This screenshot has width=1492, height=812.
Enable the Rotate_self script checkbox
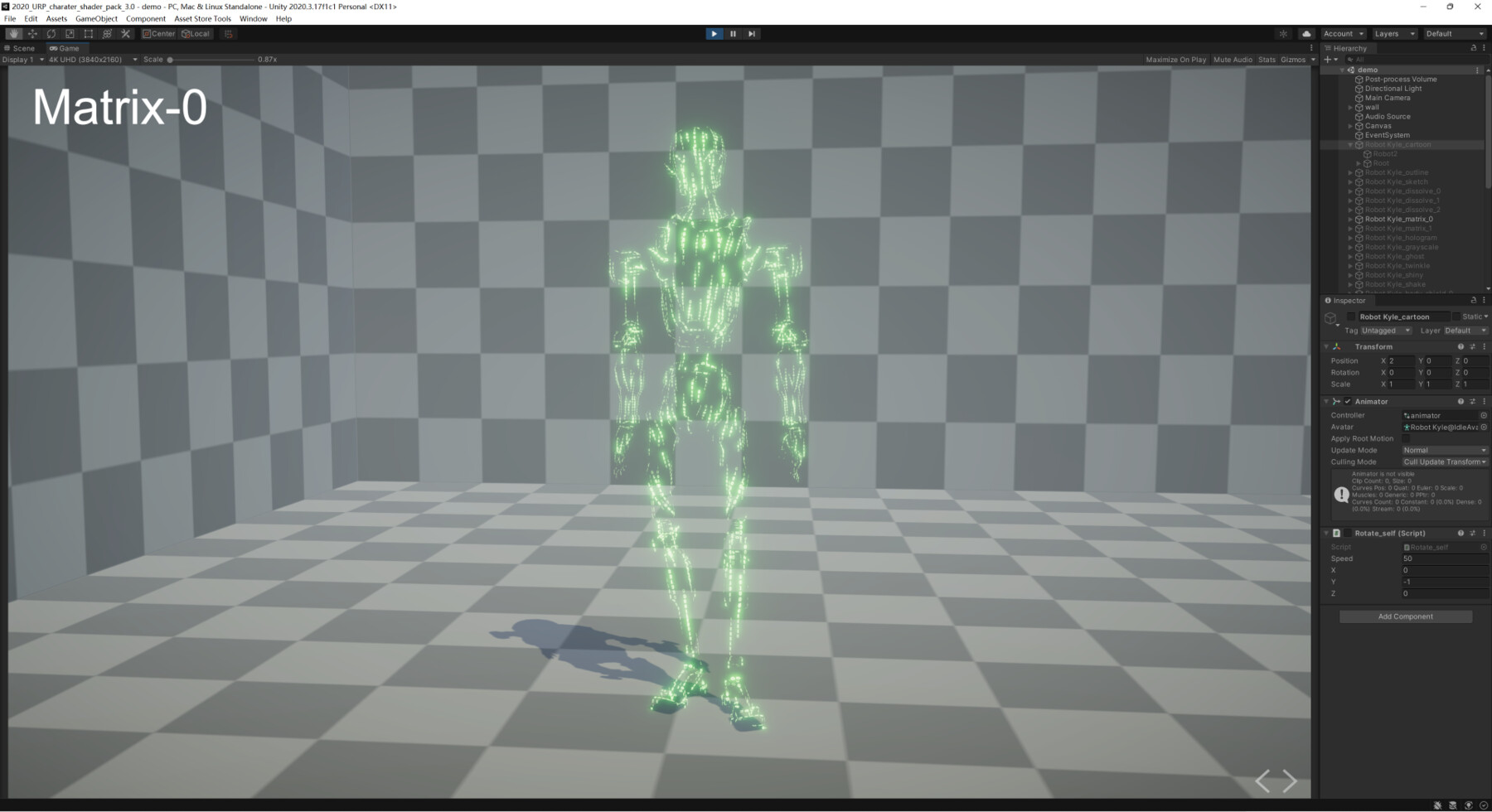tap(1348, 534)
